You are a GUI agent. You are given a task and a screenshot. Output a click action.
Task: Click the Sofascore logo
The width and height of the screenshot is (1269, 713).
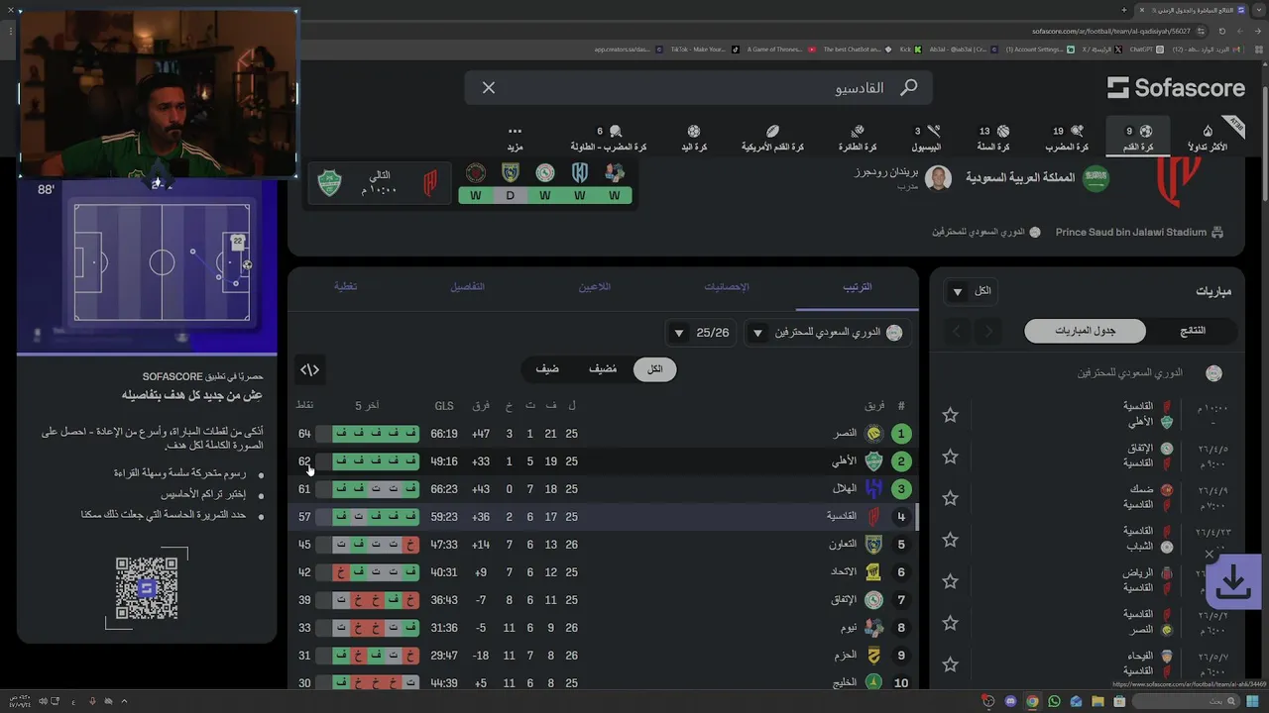pos(1176,88)
